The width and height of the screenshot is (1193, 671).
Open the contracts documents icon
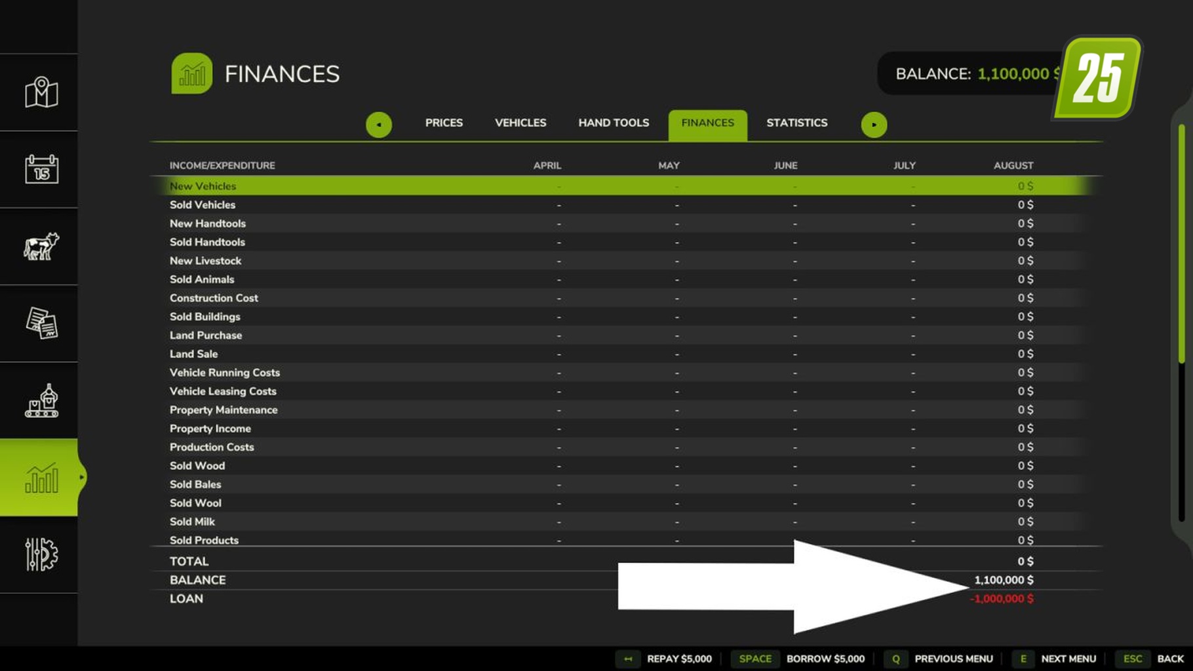pos(41,323)
